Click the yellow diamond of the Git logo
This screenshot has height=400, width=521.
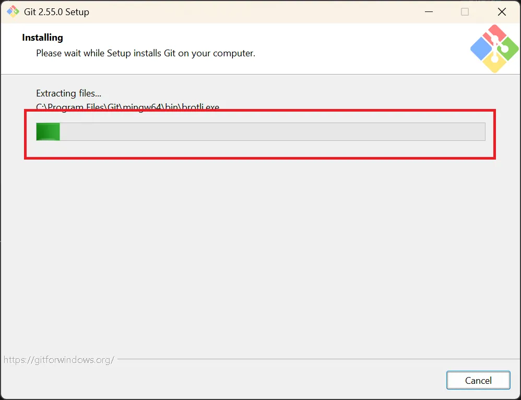[x=494, y=63]
